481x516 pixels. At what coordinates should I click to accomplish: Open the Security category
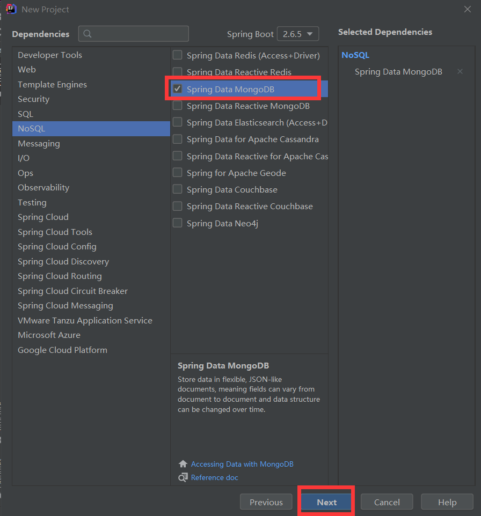[33, 99]
